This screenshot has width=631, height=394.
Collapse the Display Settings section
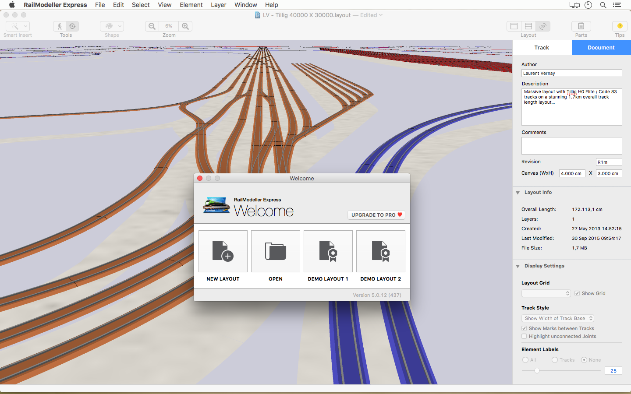click(518, 266)
